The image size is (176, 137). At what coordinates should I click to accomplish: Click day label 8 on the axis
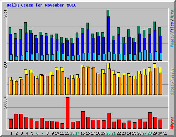point(47,133)
